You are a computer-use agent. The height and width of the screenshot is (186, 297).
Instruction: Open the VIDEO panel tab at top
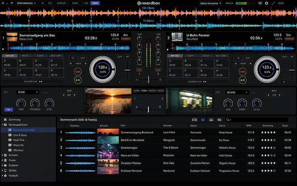95,3
